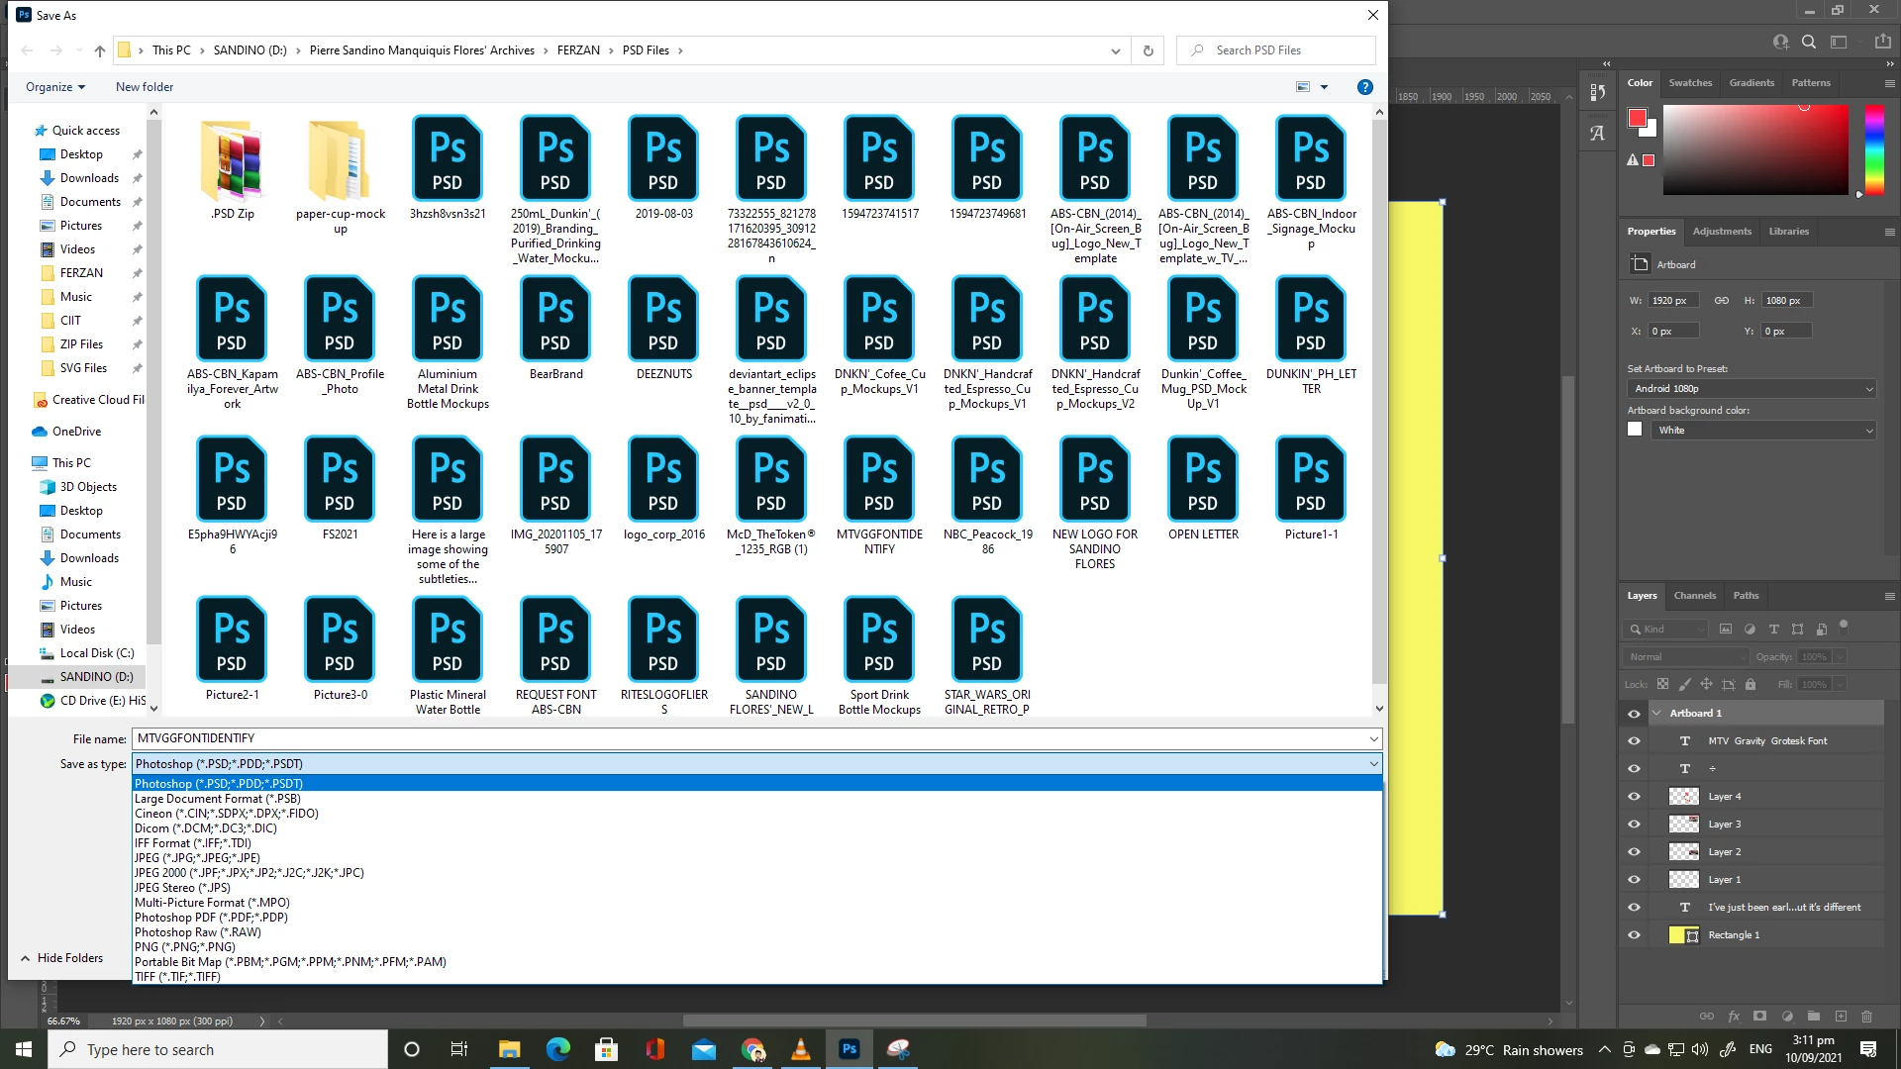This screenshot has height=1069, width=1901.
Task: Toggle visibility of Layer 4
Action: click(1634, 797)
